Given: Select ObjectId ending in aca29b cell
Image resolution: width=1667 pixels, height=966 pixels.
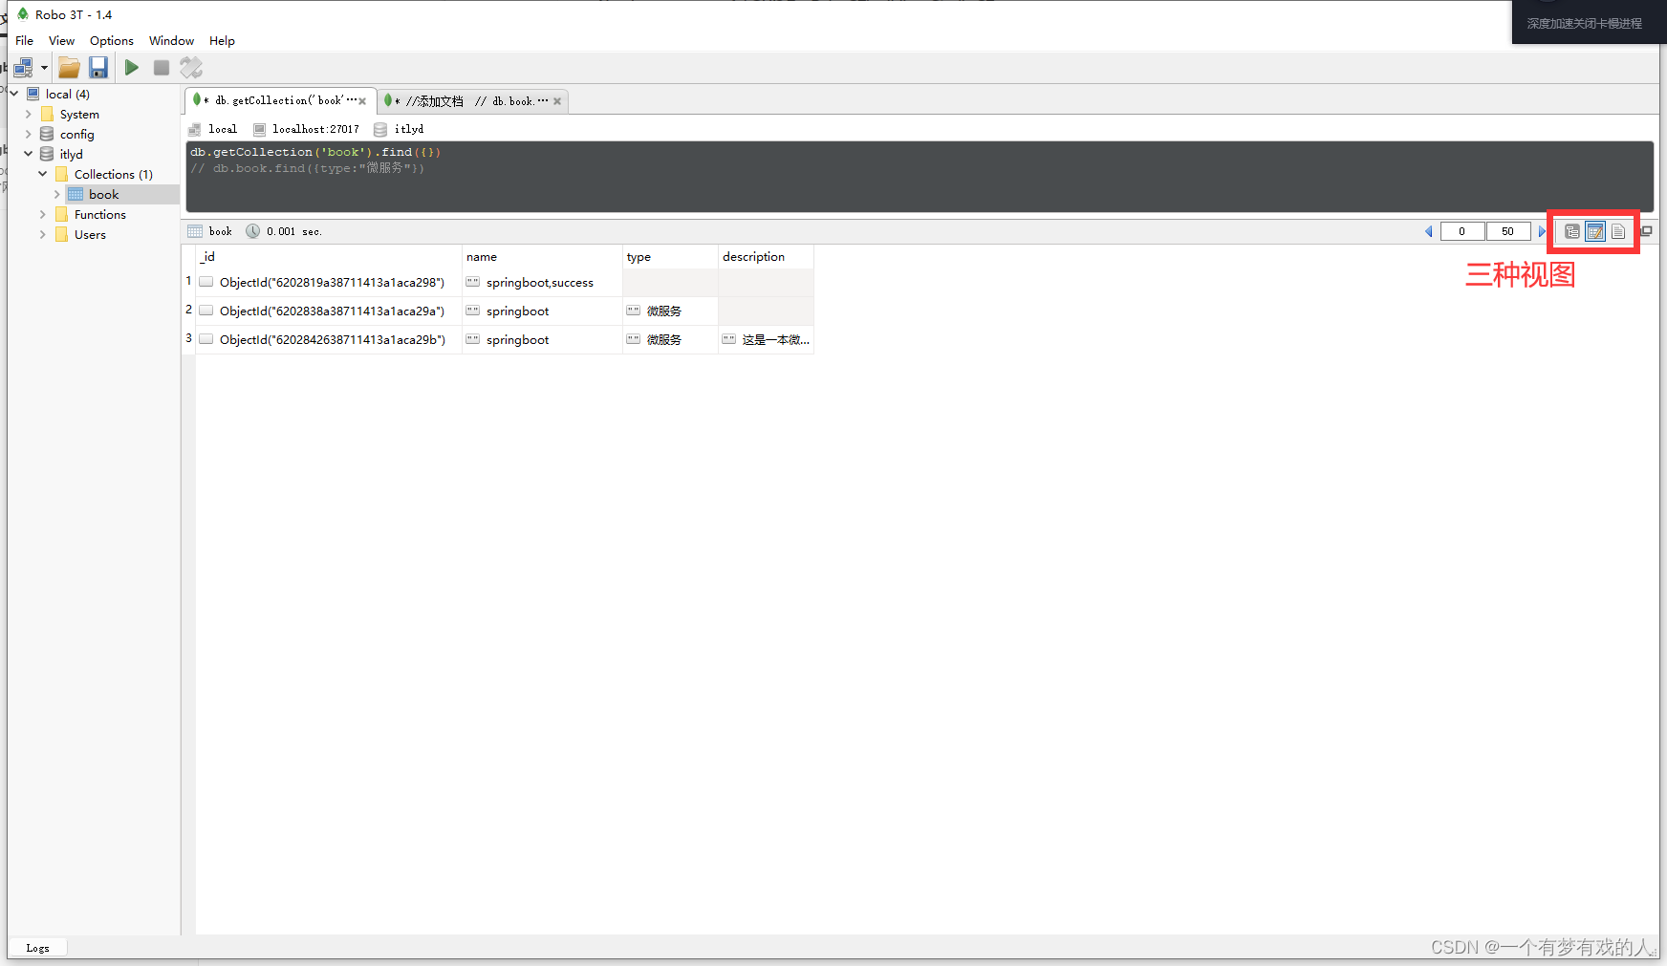Looking at the screenshot, I should point(329,340).
